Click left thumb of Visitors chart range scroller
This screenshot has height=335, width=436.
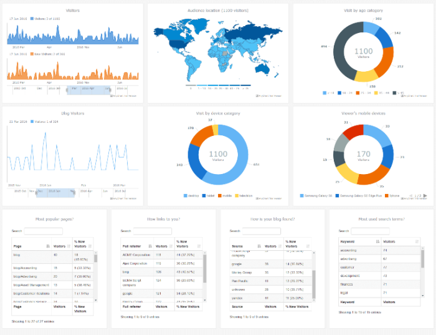tap(67, 90)
